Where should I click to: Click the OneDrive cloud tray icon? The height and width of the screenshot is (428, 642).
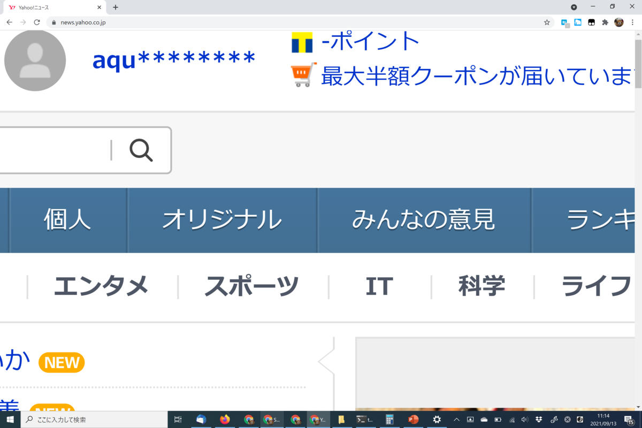tap(484, 420)
